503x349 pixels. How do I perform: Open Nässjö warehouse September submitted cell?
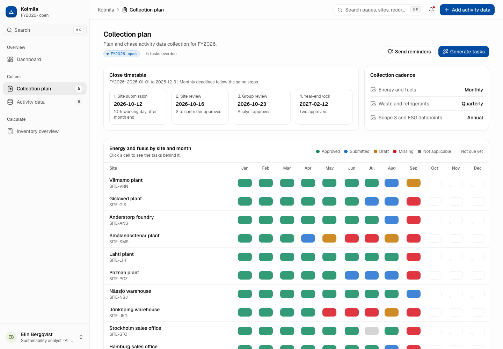(414, 294)
